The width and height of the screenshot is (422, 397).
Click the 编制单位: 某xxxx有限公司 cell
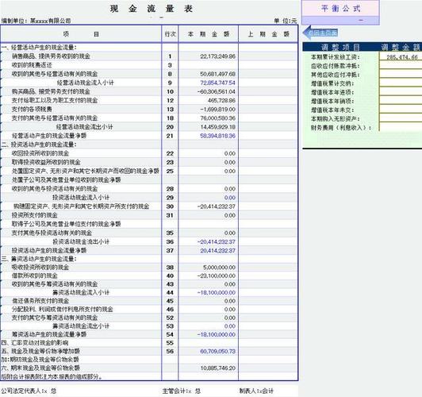[36, 21]
